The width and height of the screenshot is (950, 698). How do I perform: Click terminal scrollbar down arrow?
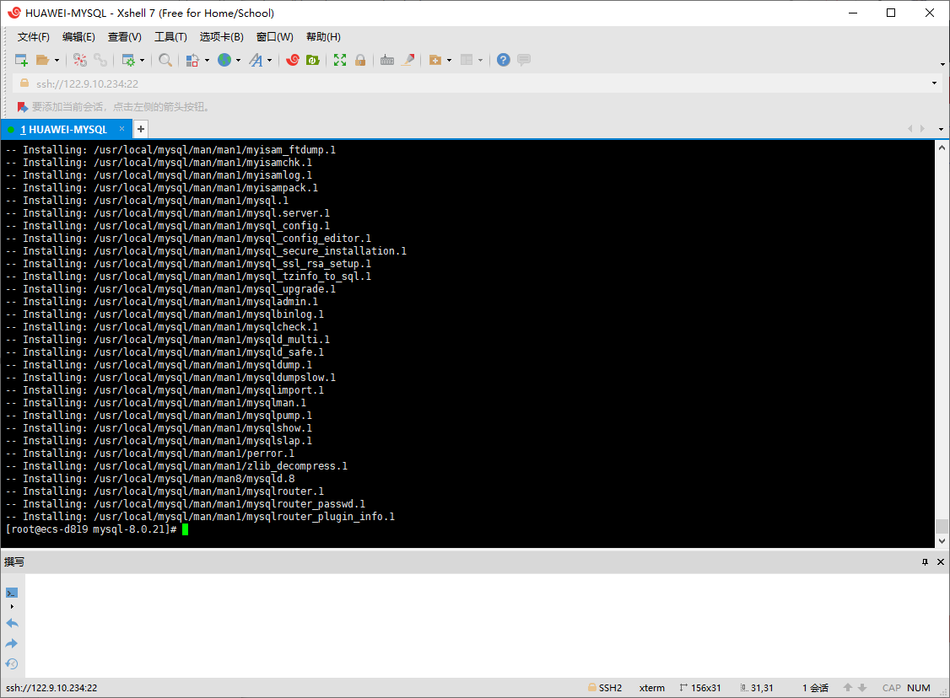942,541
